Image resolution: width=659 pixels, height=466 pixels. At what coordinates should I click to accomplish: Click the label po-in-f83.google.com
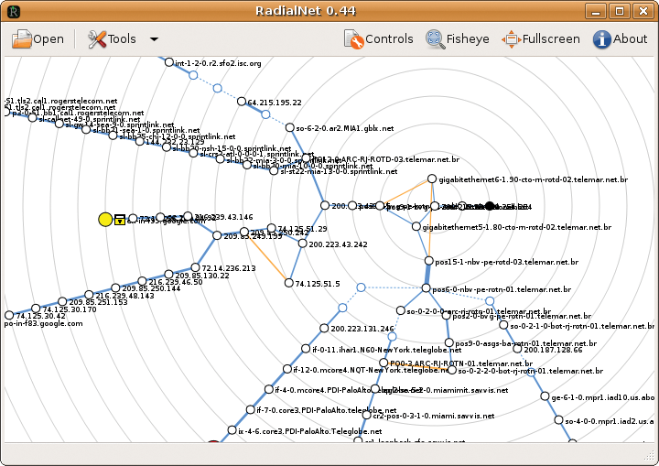click(x=43, y=323)
